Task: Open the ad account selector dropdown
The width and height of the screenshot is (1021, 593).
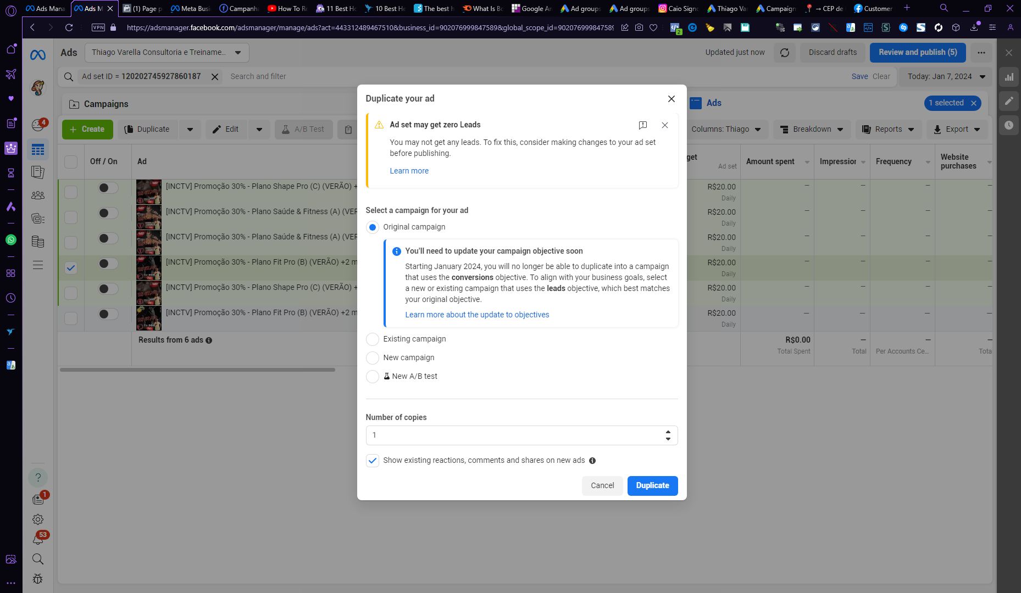Action: click(167, 53)
